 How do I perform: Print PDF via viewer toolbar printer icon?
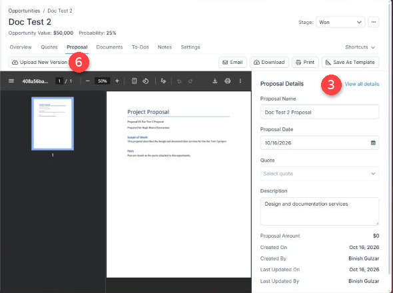(x=228, y=81)
